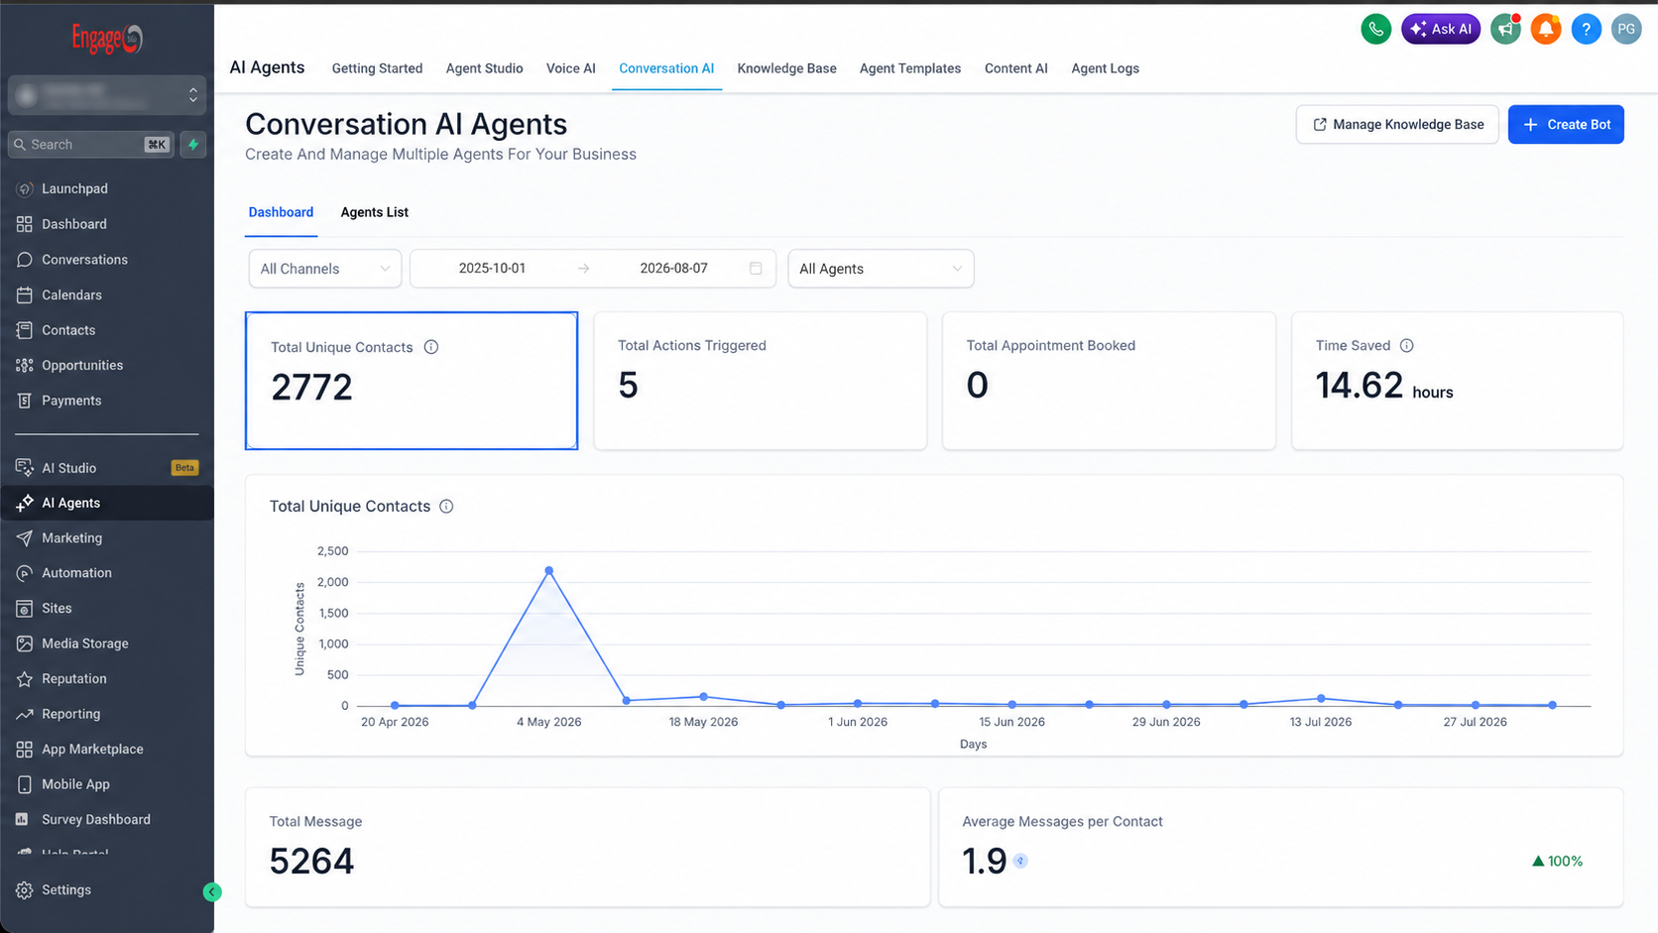This screenshot has width=1658, height=933.
Task: Click the App Marketplace grid icon
Action: coord(25,750)
